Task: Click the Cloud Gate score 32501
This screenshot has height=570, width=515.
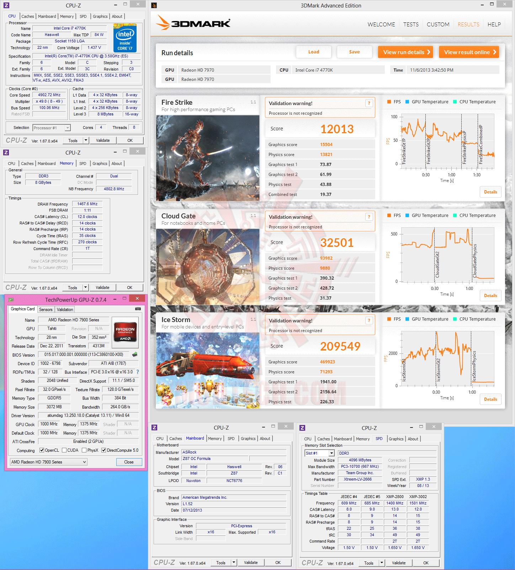Action: coord(337,243)
